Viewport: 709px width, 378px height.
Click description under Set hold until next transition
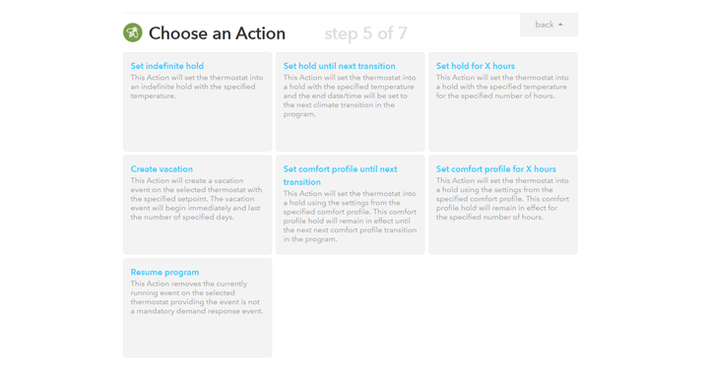click(350, 95)
